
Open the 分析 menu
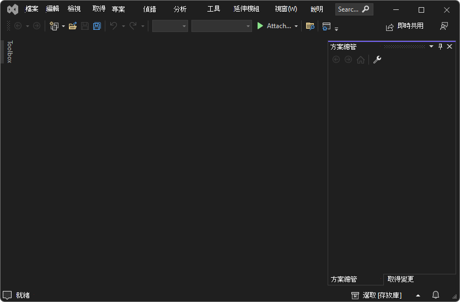[x=180, y=9]
